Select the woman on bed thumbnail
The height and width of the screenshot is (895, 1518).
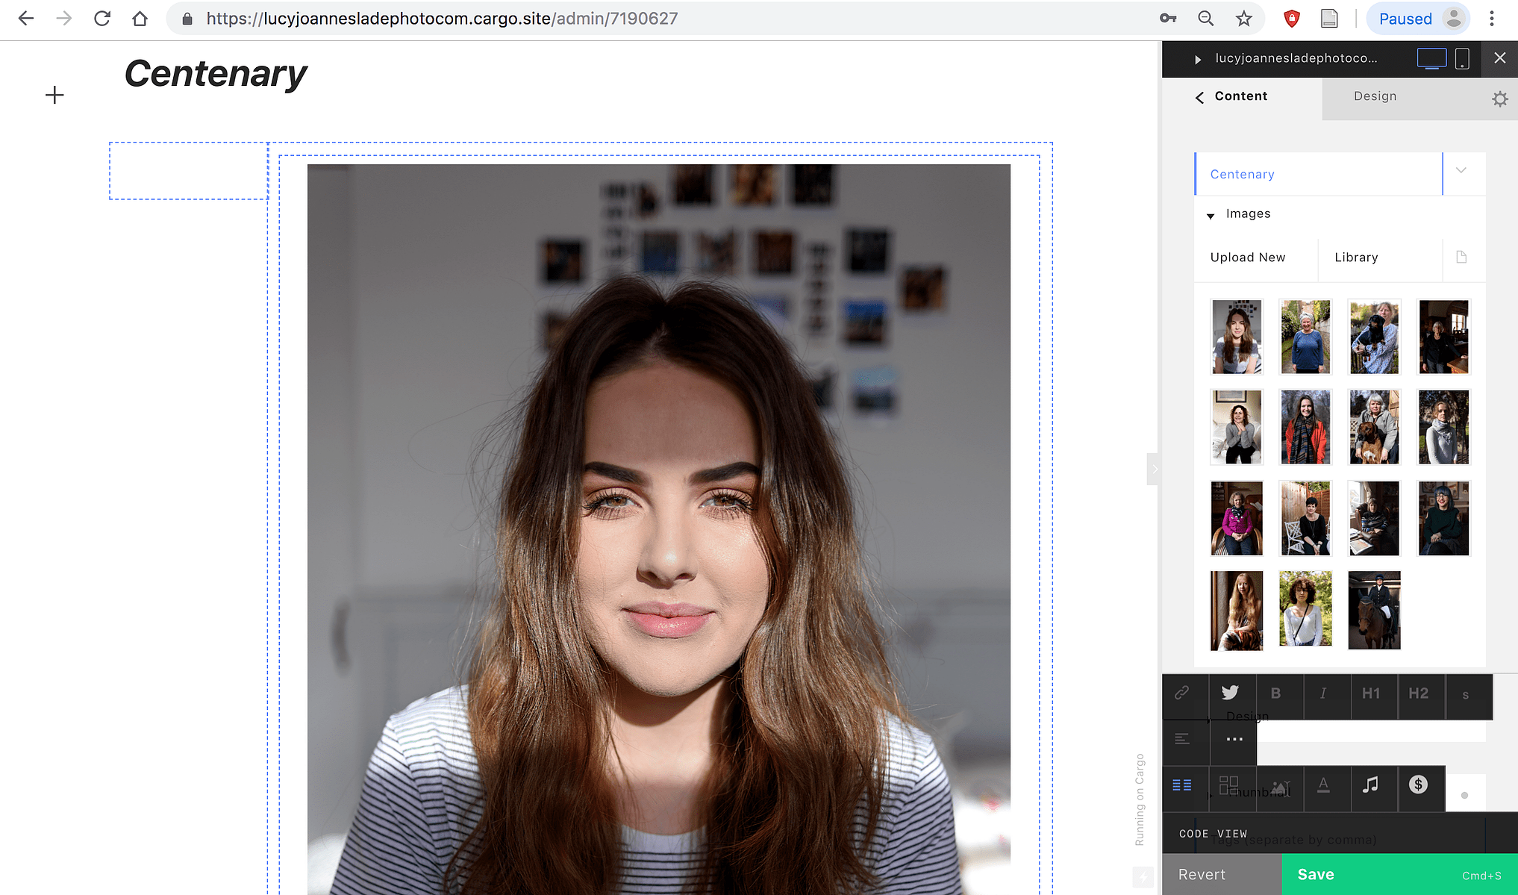(x=1237, y=427)
